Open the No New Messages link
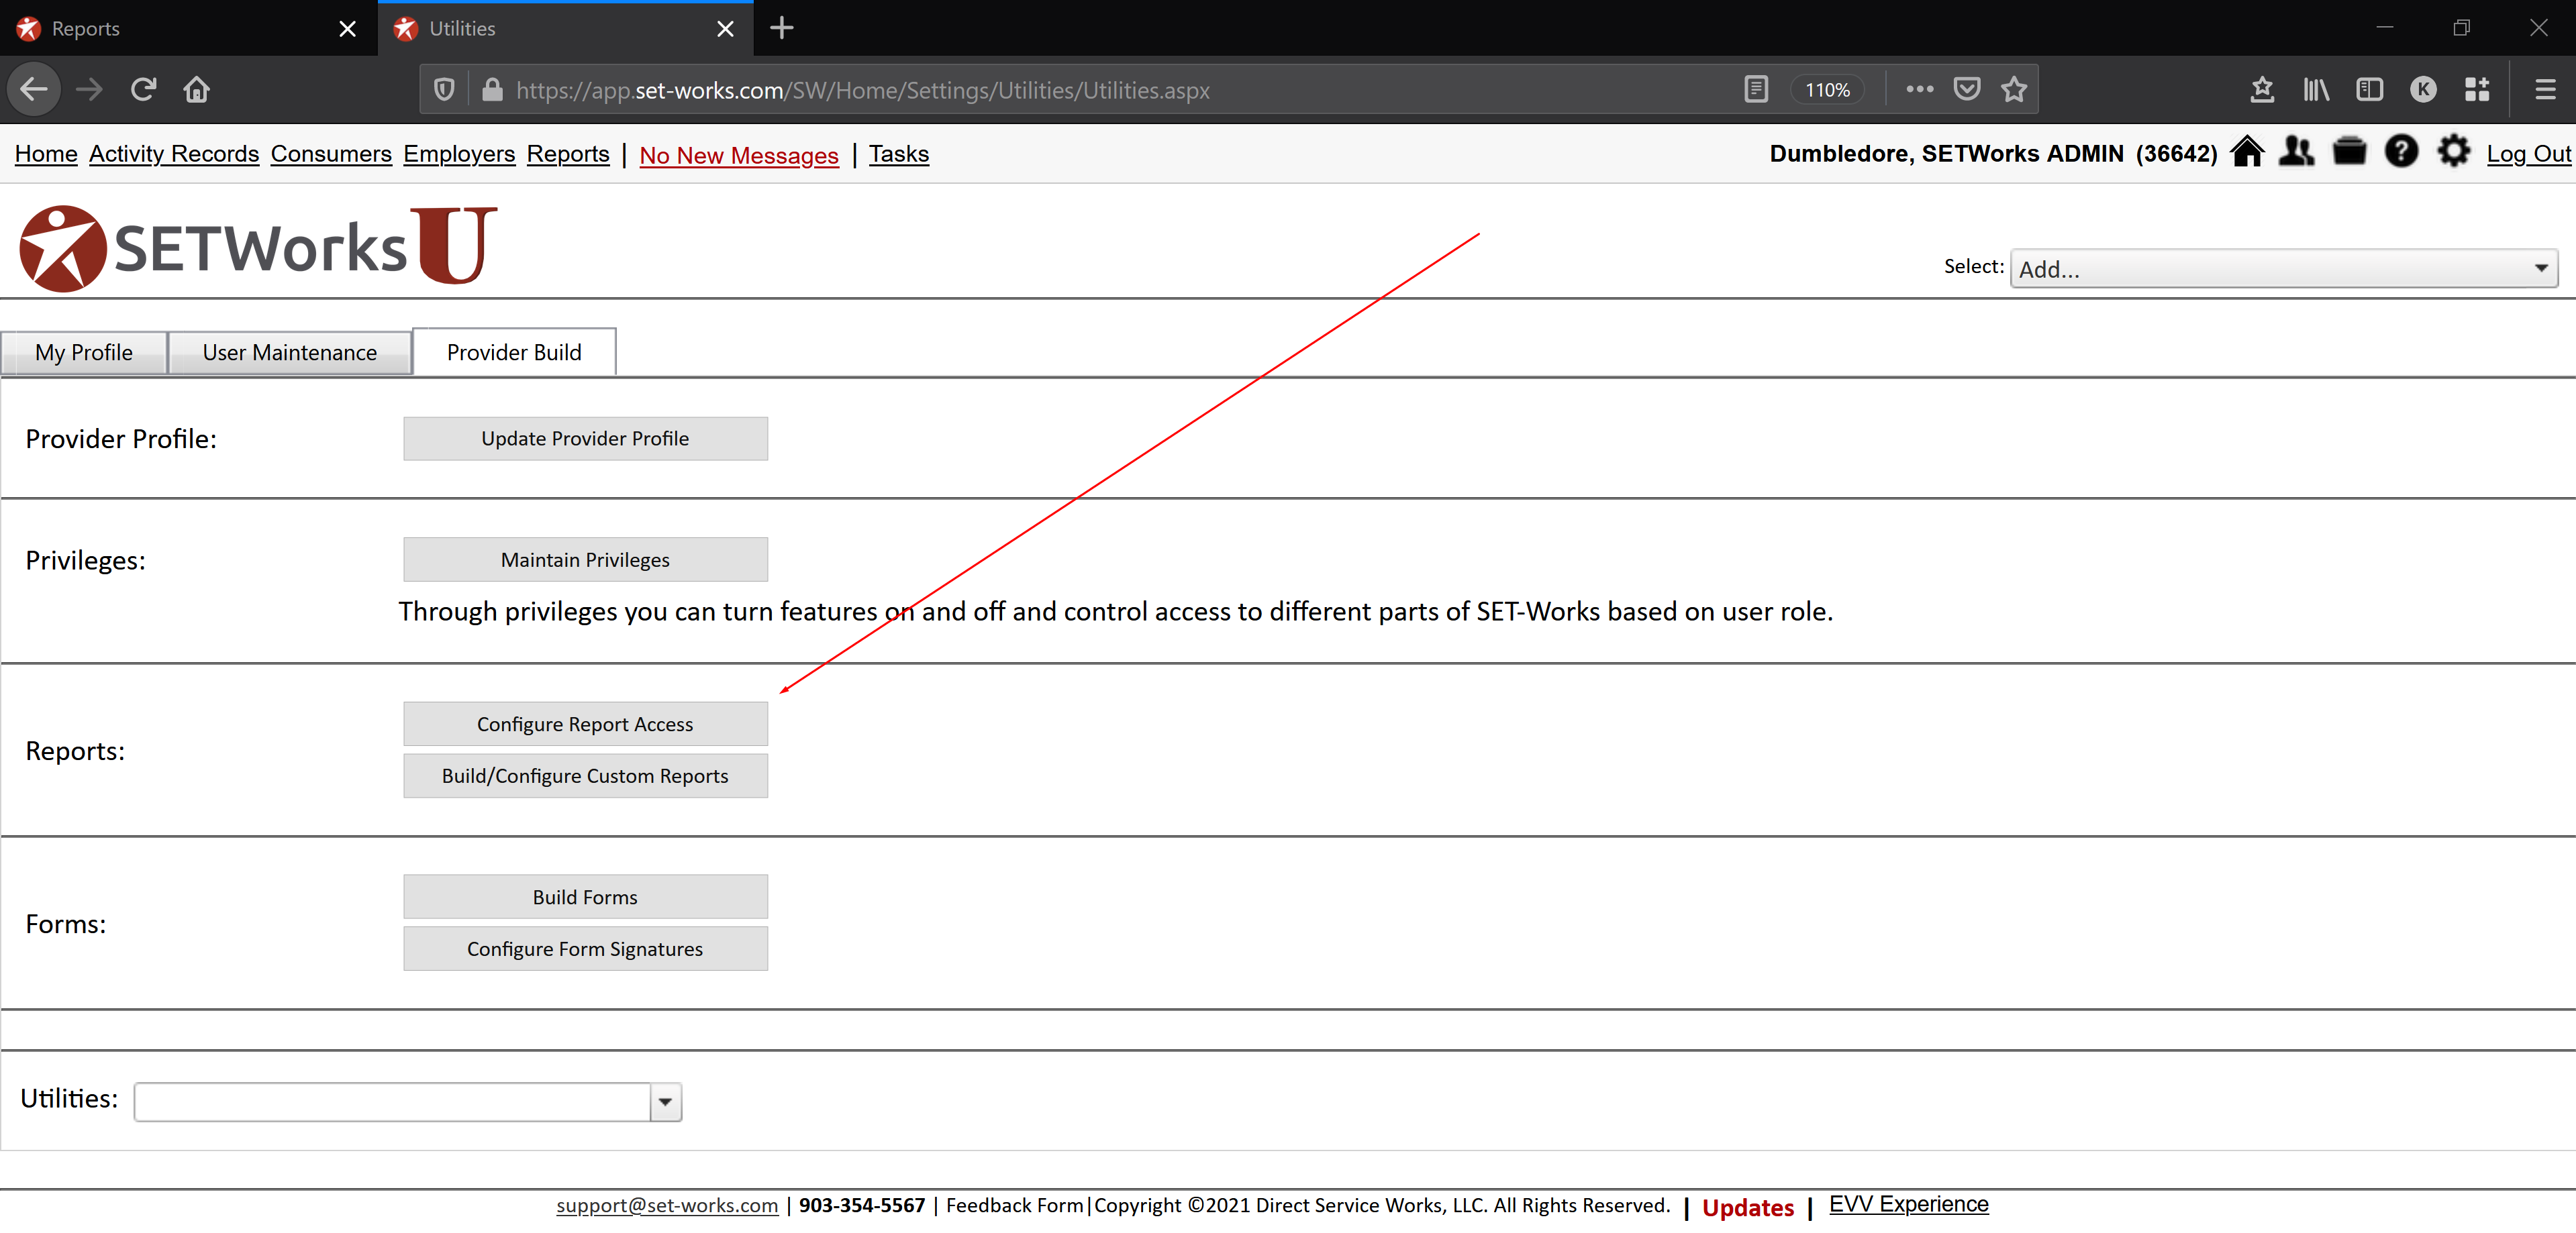 [x=738, y=155]
